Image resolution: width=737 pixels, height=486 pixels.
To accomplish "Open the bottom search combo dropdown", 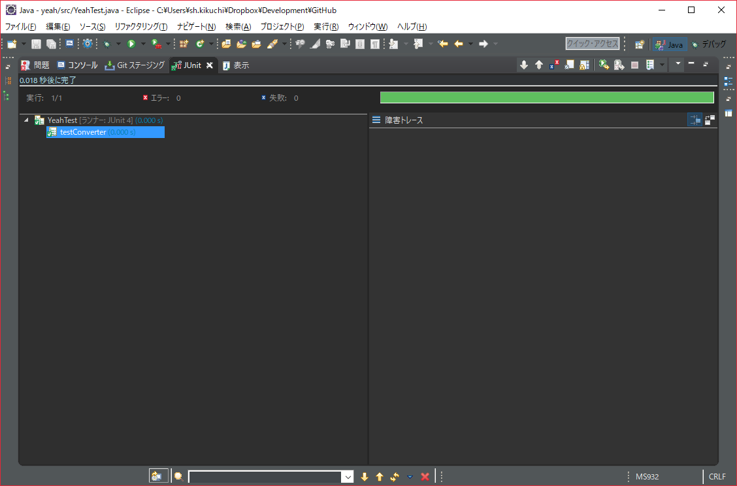I will [348, 477].
